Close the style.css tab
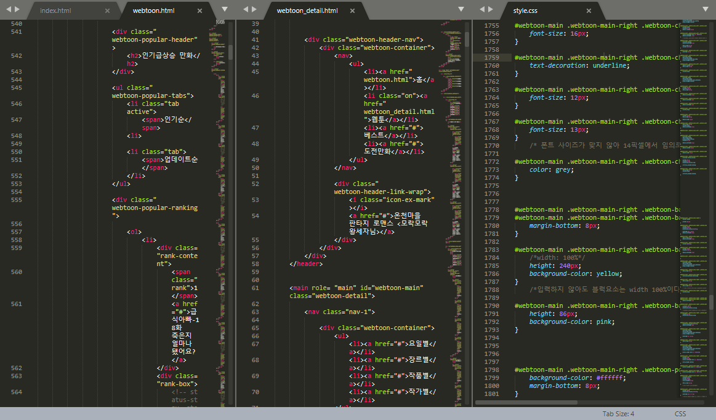Viewport: 716px width, 420px height. tap(589, 10)
